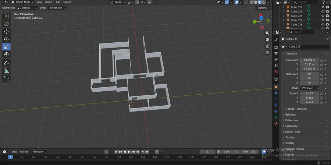Pin the Cube.029 properties context

(x=327, y=39)
